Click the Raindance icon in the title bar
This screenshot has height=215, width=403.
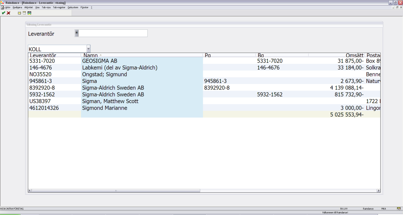coord(2,3)
